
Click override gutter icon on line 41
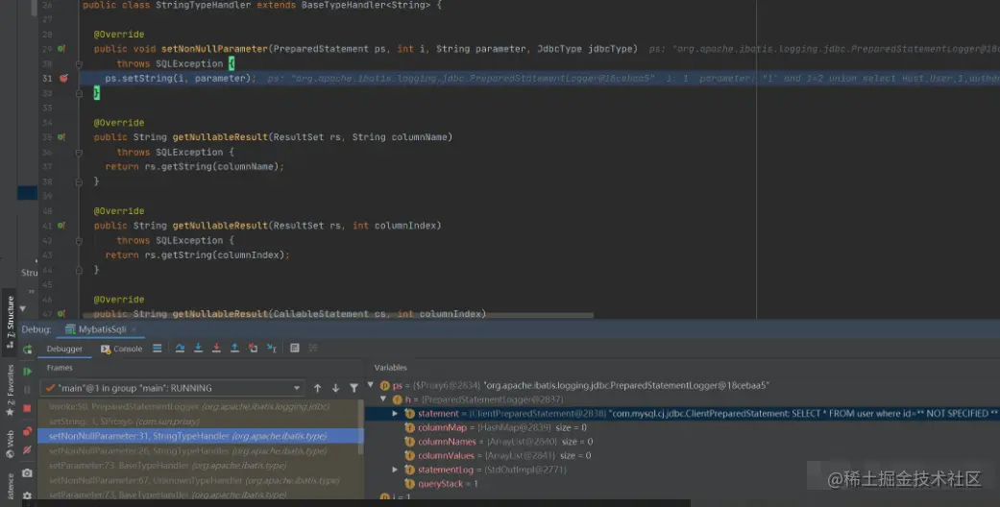(61, 225)
